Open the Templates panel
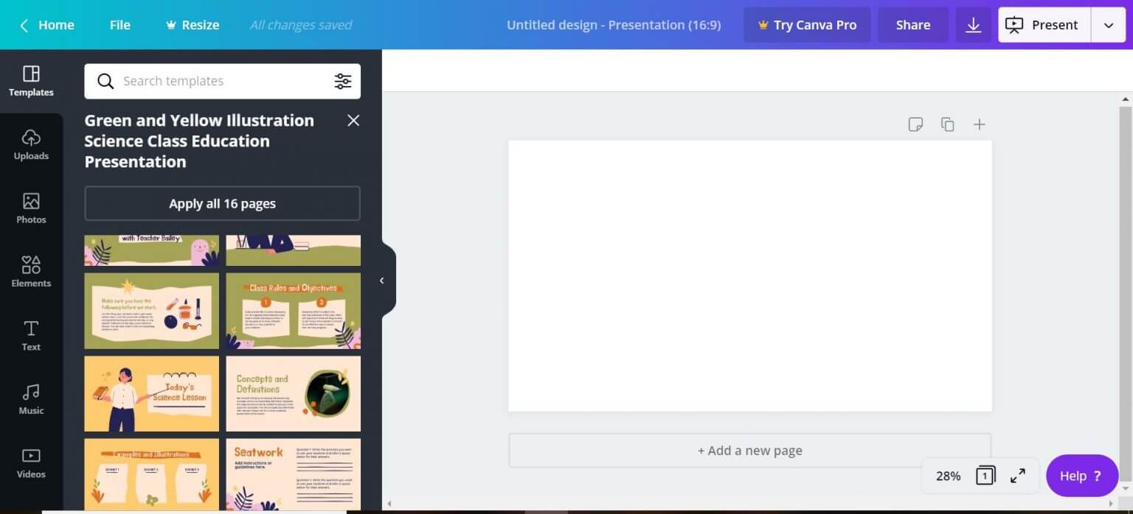Screen dimensions: 1133x514 click(x=31, y=80)
